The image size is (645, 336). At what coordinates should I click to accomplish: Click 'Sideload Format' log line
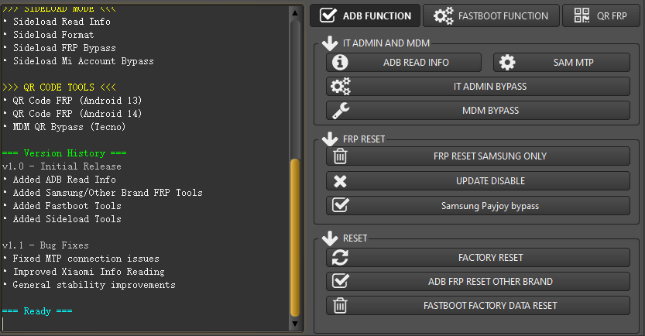[53, 35]
